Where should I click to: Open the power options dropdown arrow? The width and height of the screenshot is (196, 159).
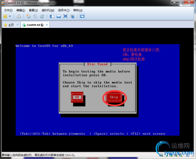pyautogui.click(x=10, y=17)
